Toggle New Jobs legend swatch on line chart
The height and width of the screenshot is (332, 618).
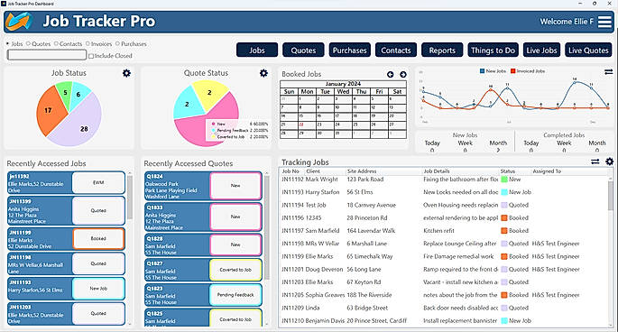coord(482,71)
